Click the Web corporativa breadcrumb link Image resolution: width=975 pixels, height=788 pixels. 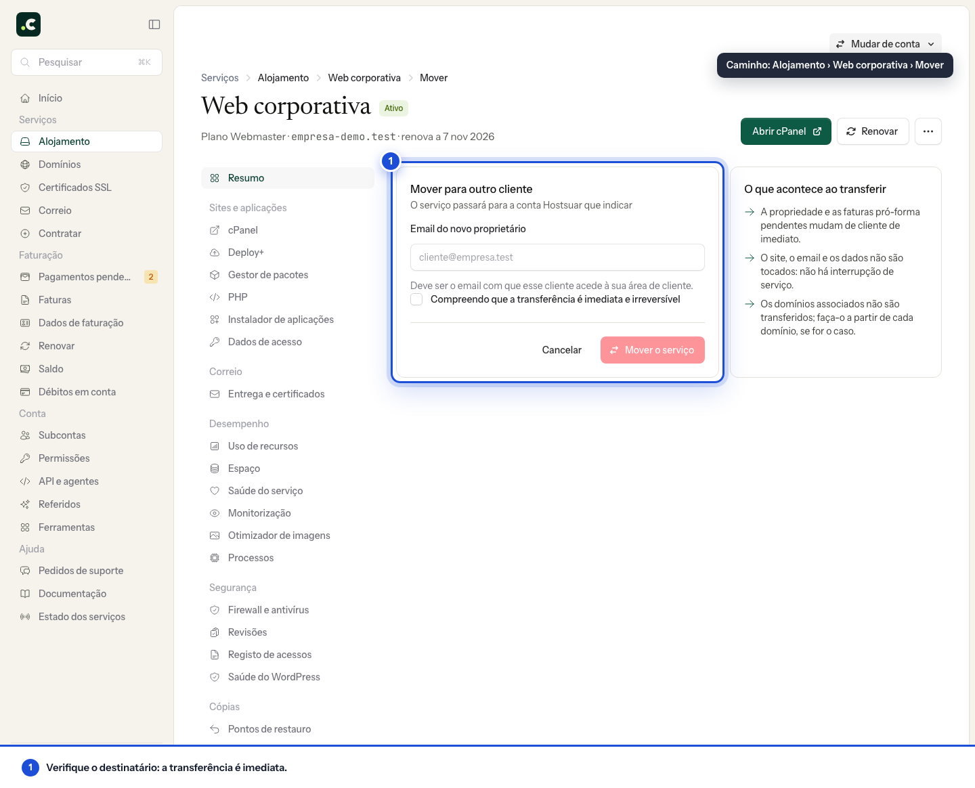point(364,78)
